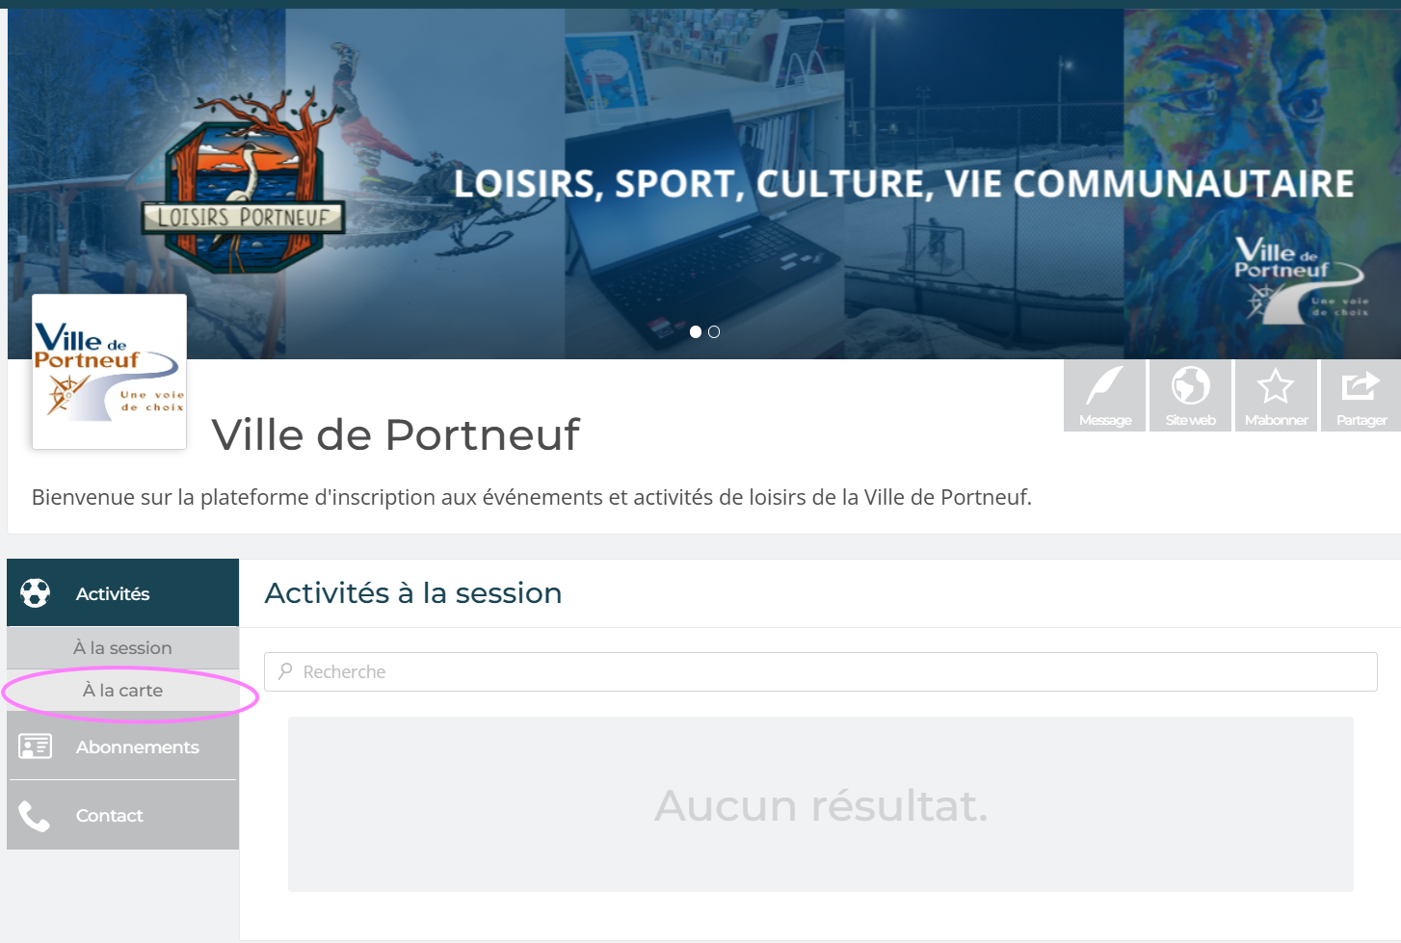
Task: Focus the Recherche search field
Action: click(x=821, y=671)
